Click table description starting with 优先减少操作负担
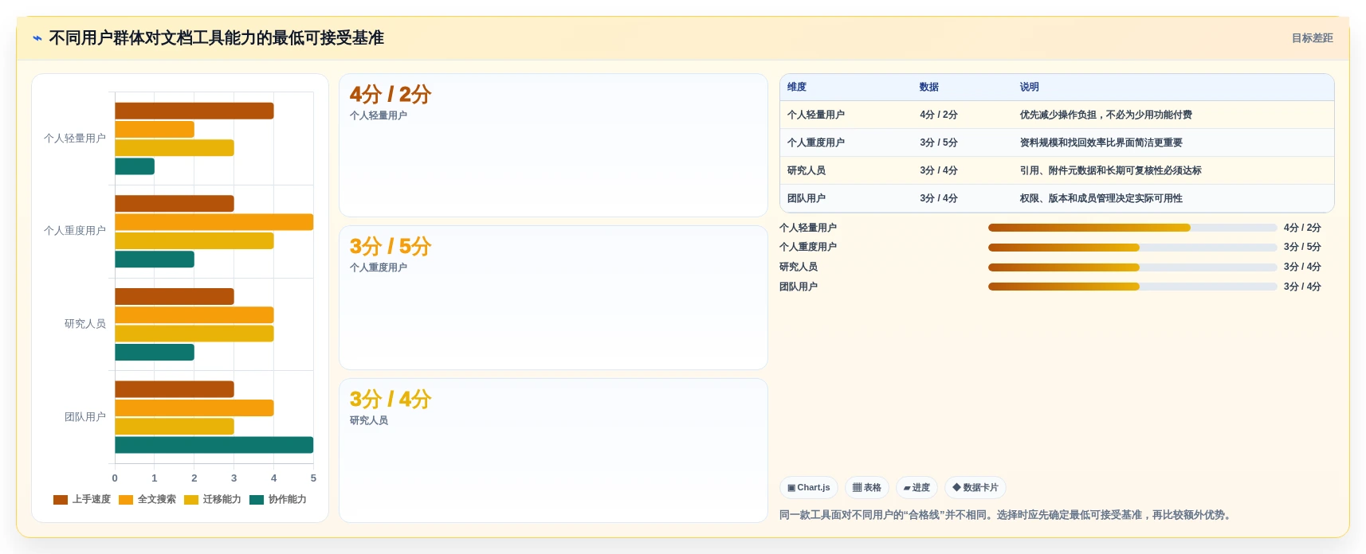 tap(1106, 115)
